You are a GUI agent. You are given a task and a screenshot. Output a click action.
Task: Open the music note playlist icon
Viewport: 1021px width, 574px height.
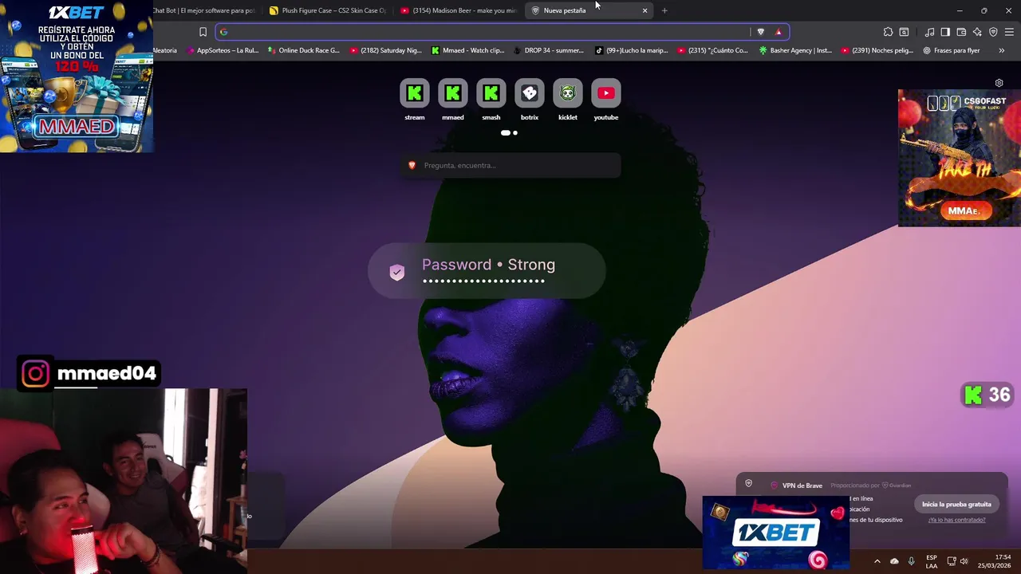pyautogui.click(x=929, y=32)
